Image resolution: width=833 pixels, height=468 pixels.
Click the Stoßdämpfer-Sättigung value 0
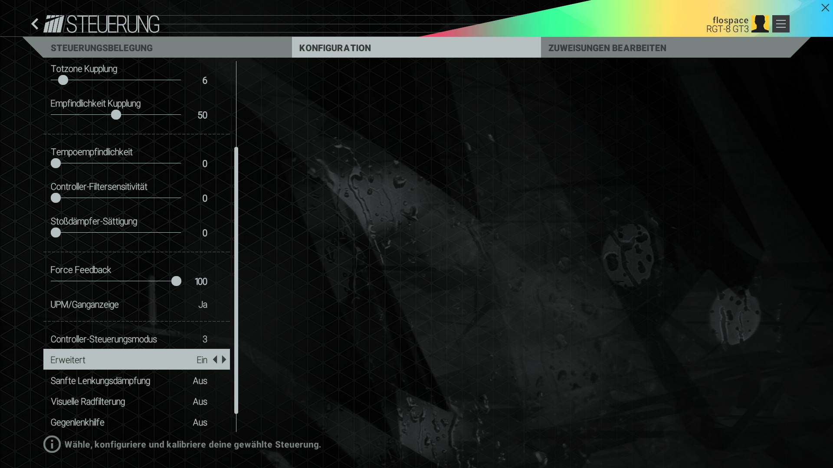pos(205,233)
